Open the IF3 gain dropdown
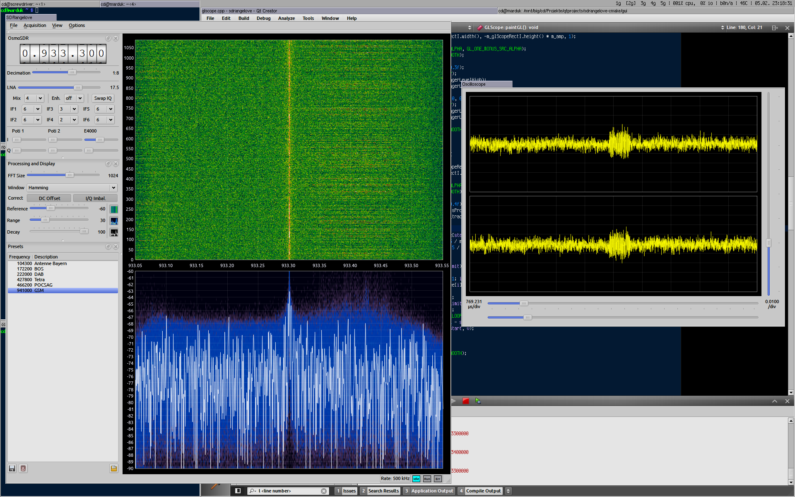This screenshot has width=795, height=497. pos(68,109)
